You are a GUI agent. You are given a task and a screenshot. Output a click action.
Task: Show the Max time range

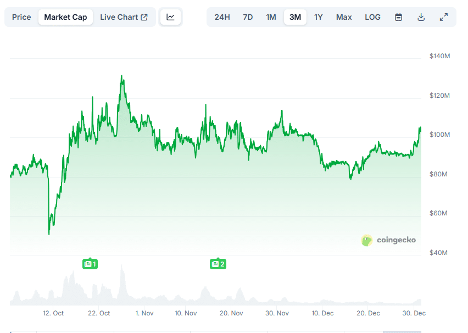(x=344, y=17)
